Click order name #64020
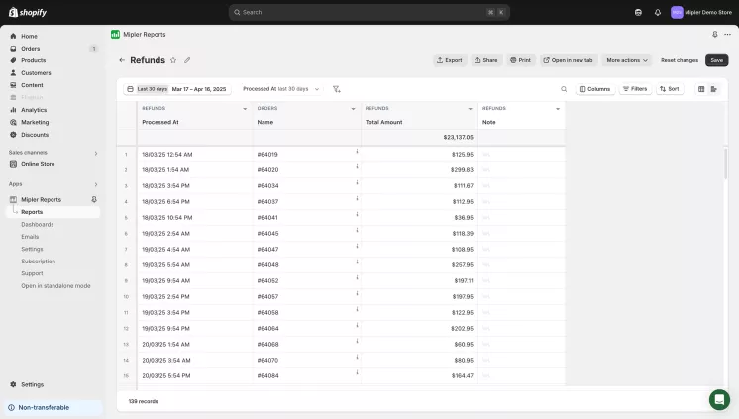739x419 pixels. point(267,170)
